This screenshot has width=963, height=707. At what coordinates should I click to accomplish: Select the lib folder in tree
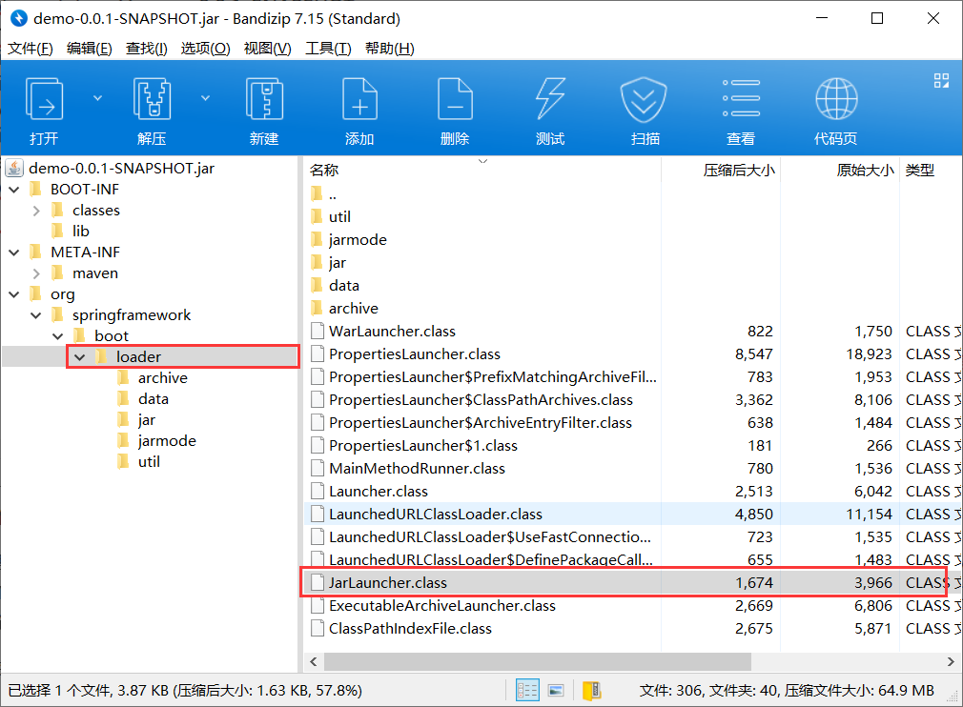point(80,232)
